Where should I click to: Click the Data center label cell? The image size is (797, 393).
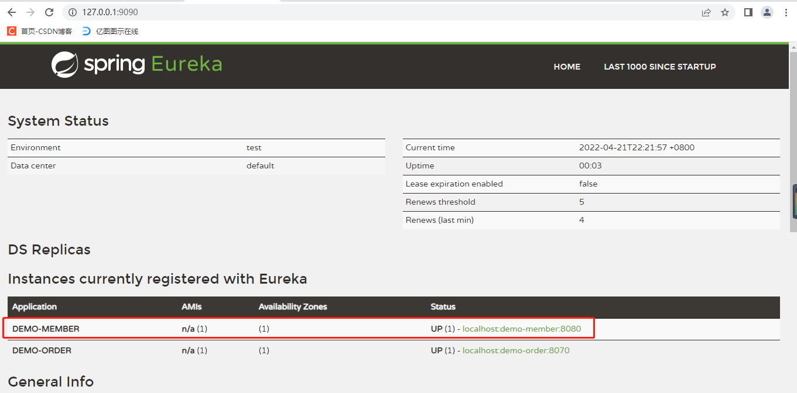point(33,166)
